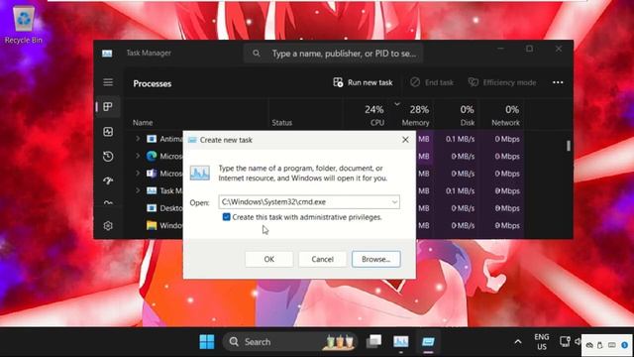Viewport: 634px width, 357px height.
Task: Open Task Manager Settings gear icon
Action: pyautogui.click(x=108, y=225)
